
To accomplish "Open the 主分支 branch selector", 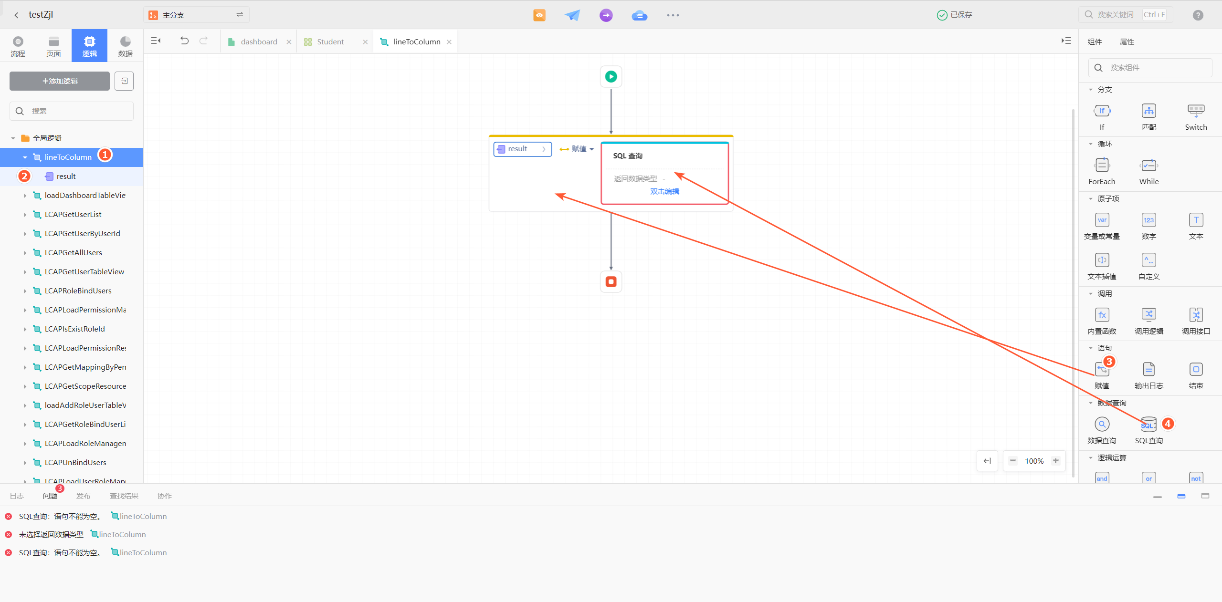I will [x=196, y=15].
